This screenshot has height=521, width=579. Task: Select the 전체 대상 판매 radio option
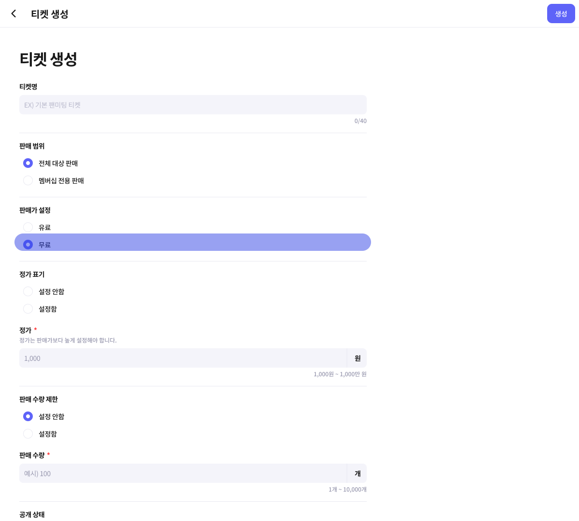pyautogui.click(x=28, y=163)
